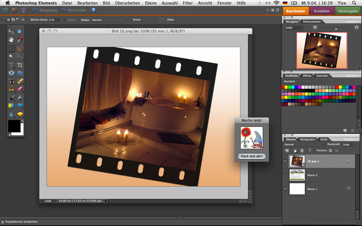The height and width of the screenshot is (226, 362).
Task: Open the Filter menu
Action: pos(187,3)
